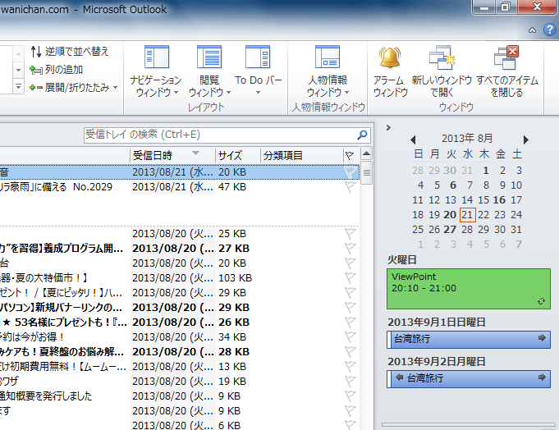Sort by category (分類項目) column header
This screenshot has height=430, width=559.
301,155
